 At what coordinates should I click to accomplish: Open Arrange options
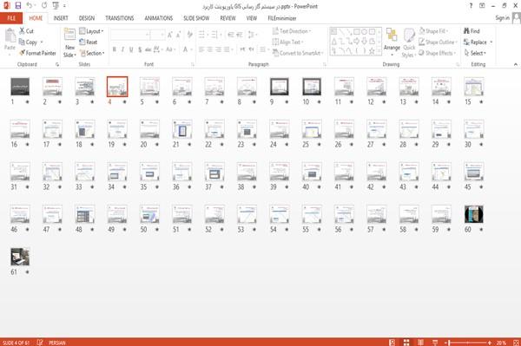[392, 42]
